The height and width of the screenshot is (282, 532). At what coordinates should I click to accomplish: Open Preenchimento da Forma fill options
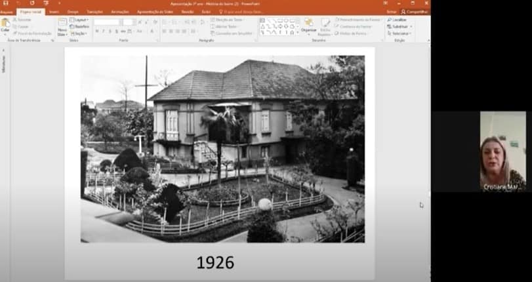(358, 20)
